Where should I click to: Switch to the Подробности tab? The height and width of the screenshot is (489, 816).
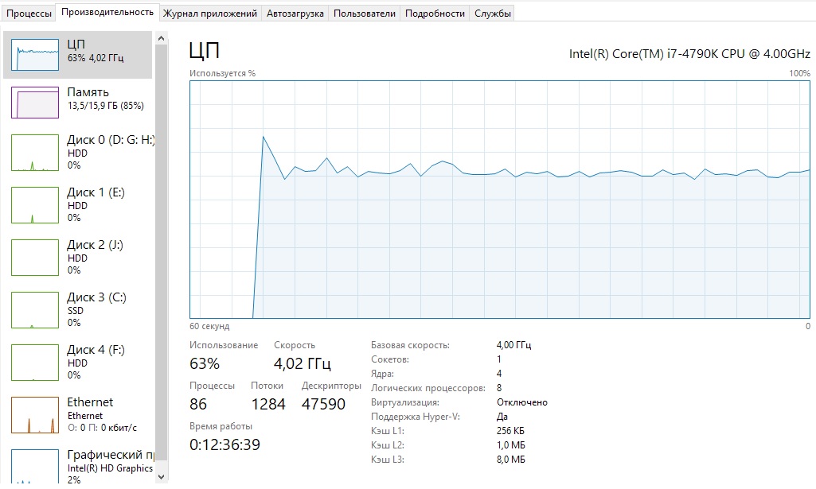[435, 14]
